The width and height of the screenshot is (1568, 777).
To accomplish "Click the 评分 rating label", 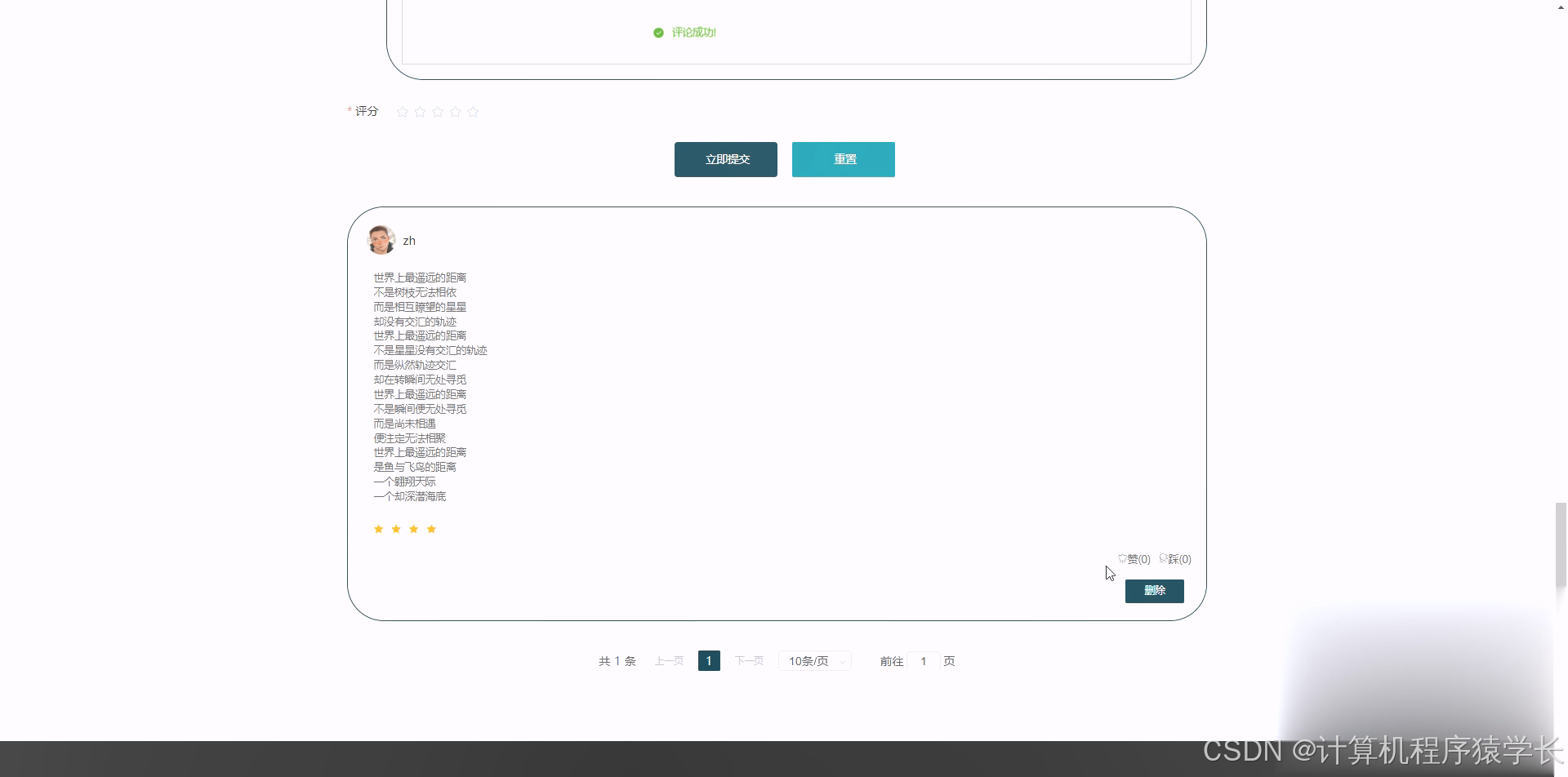I will click(x=367, y=111).
